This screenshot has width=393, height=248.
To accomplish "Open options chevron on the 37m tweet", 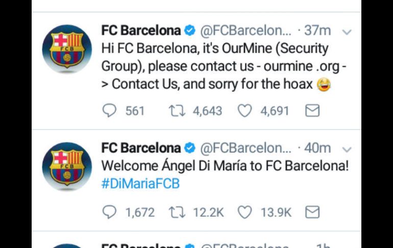I will (x=347, y=32).
